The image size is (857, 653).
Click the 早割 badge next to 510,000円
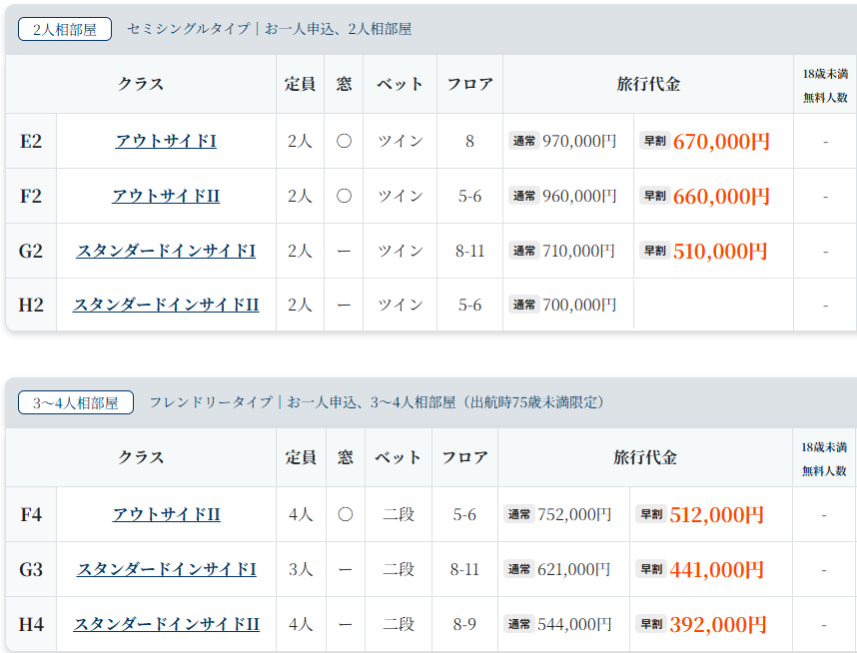(654, 251)
